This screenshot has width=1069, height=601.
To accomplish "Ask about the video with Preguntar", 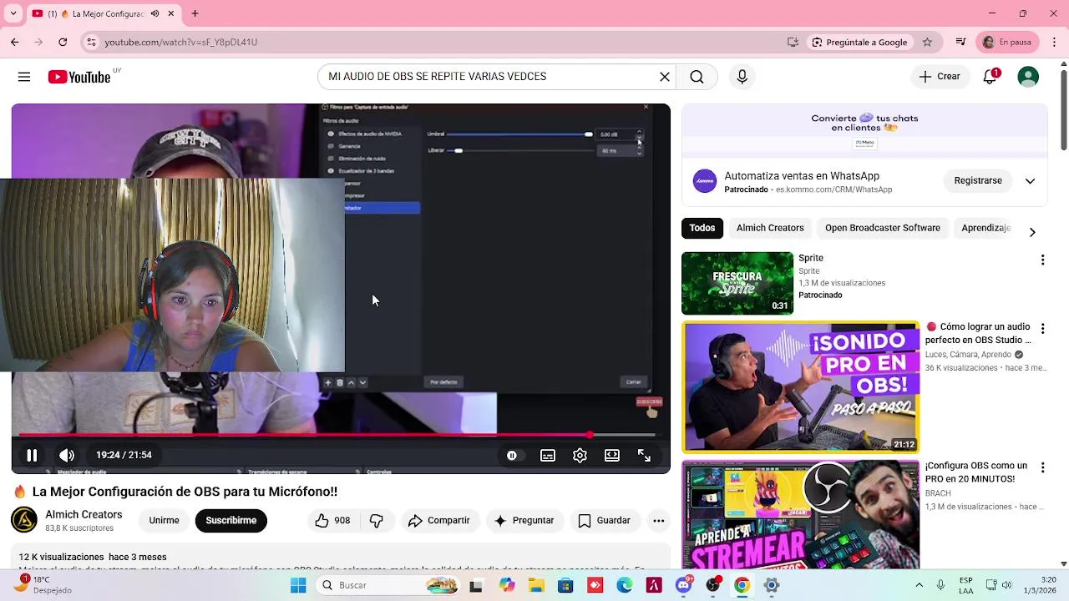I will [524, 520].
